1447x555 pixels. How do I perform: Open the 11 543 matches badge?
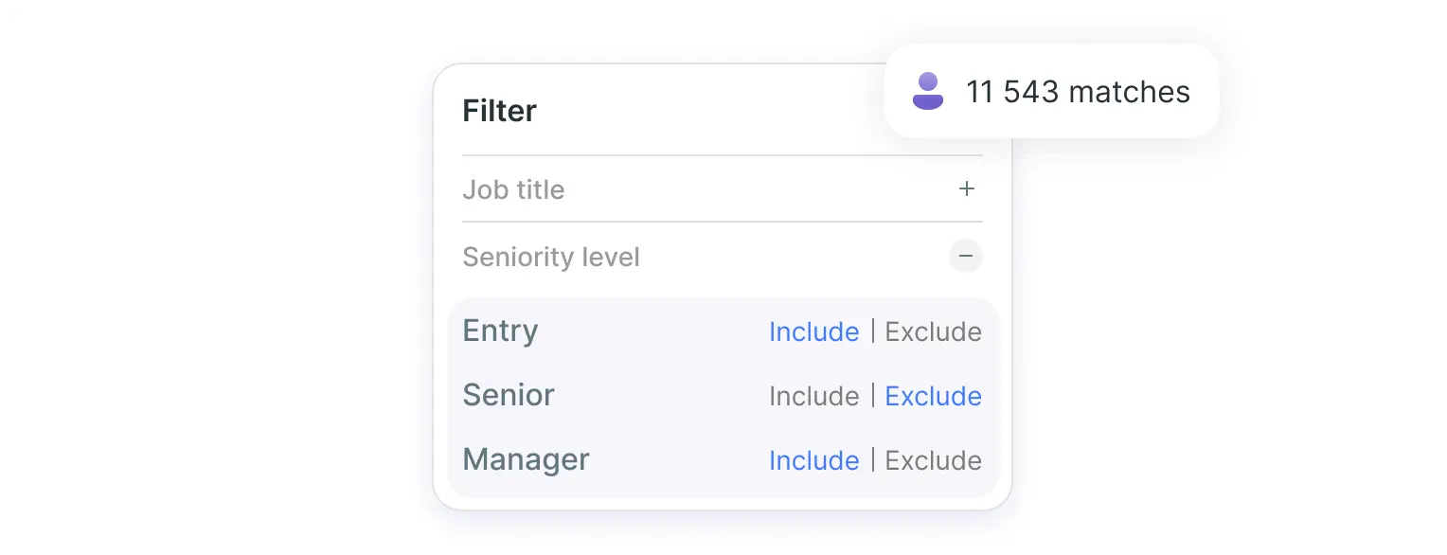click(x=1051, y=91)
